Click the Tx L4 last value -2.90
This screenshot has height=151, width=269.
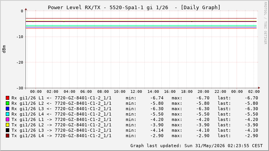[x=251, y=136]
